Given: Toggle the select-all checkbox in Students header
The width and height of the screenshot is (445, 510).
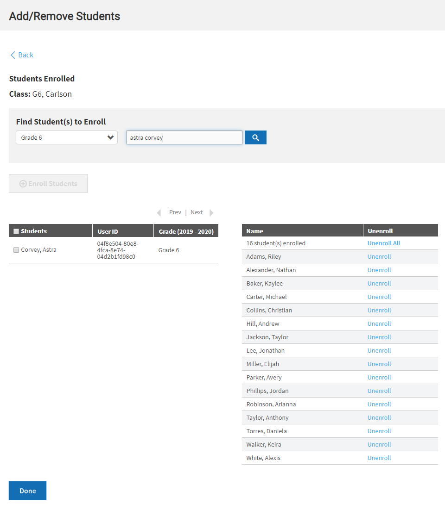Looking at the screenshot, I should pyautogui.click(x=16, y=230).
